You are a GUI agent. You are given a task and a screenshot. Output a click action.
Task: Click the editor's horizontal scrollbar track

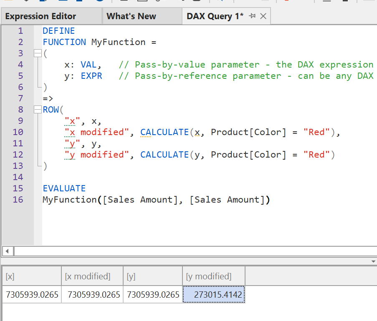click(192, 251)
